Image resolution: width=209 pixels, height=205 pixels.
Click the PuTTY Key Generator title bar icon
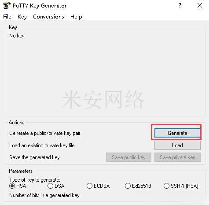point(7,5)
